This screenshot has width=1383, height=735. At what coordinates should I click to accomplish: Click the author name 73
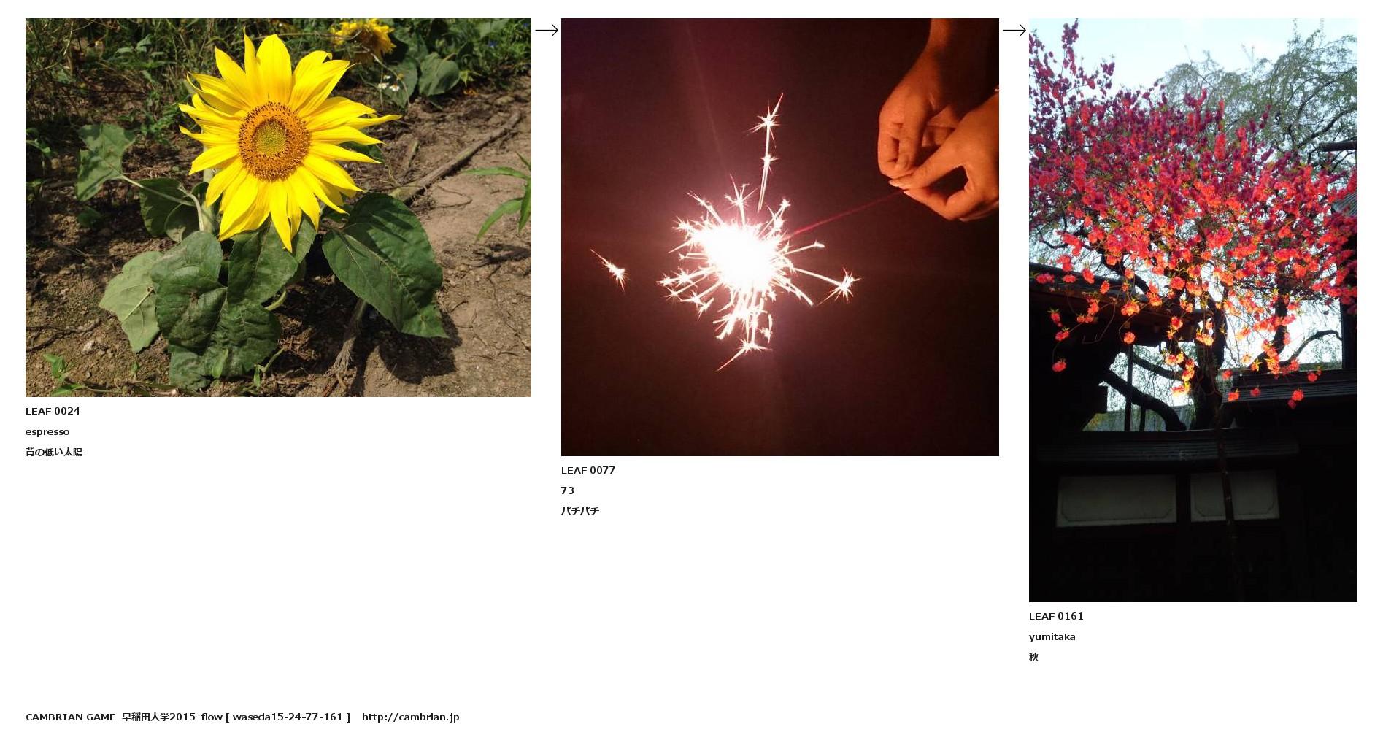(568, 490)
